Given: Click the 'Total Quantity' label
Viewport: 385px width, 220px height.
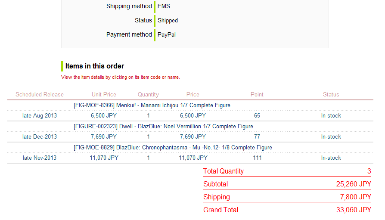Looking at the screenshot, I should (x=224, y=171).
